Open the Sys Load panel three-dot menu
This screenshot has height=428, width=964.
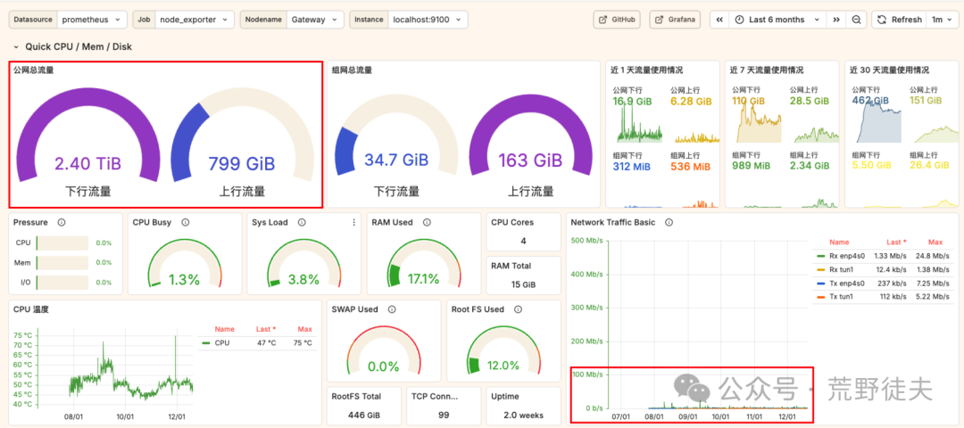pyautogui.click(x=353, y=222)
